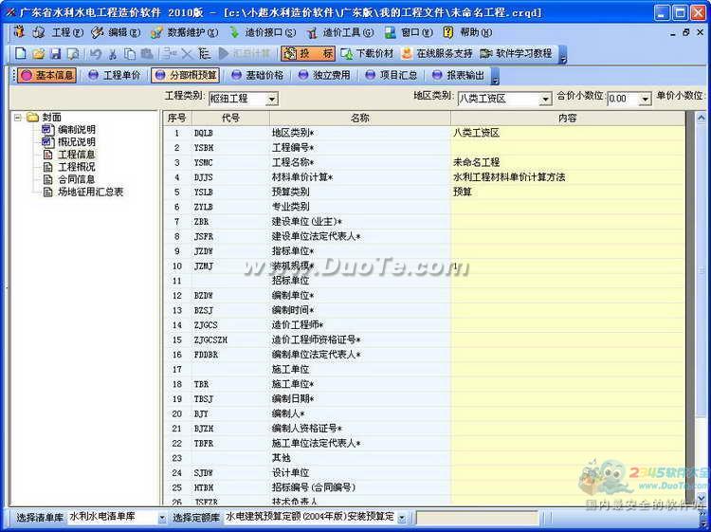Open the 选择定额库 dropdown

coord(401,518)
